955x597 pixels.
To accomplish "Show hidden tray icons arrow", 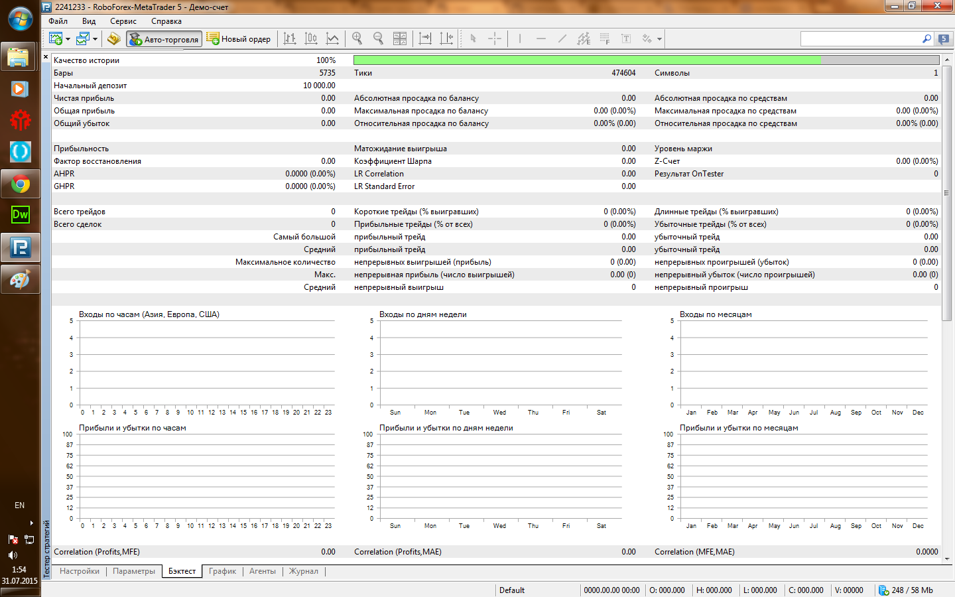I will [x=31, y=523].
